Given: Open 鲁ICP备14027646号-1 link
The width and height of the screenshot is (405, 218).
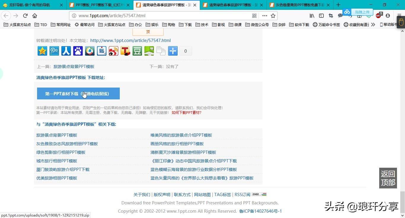Looking at the screenshot, I should (x=260, y=211).
